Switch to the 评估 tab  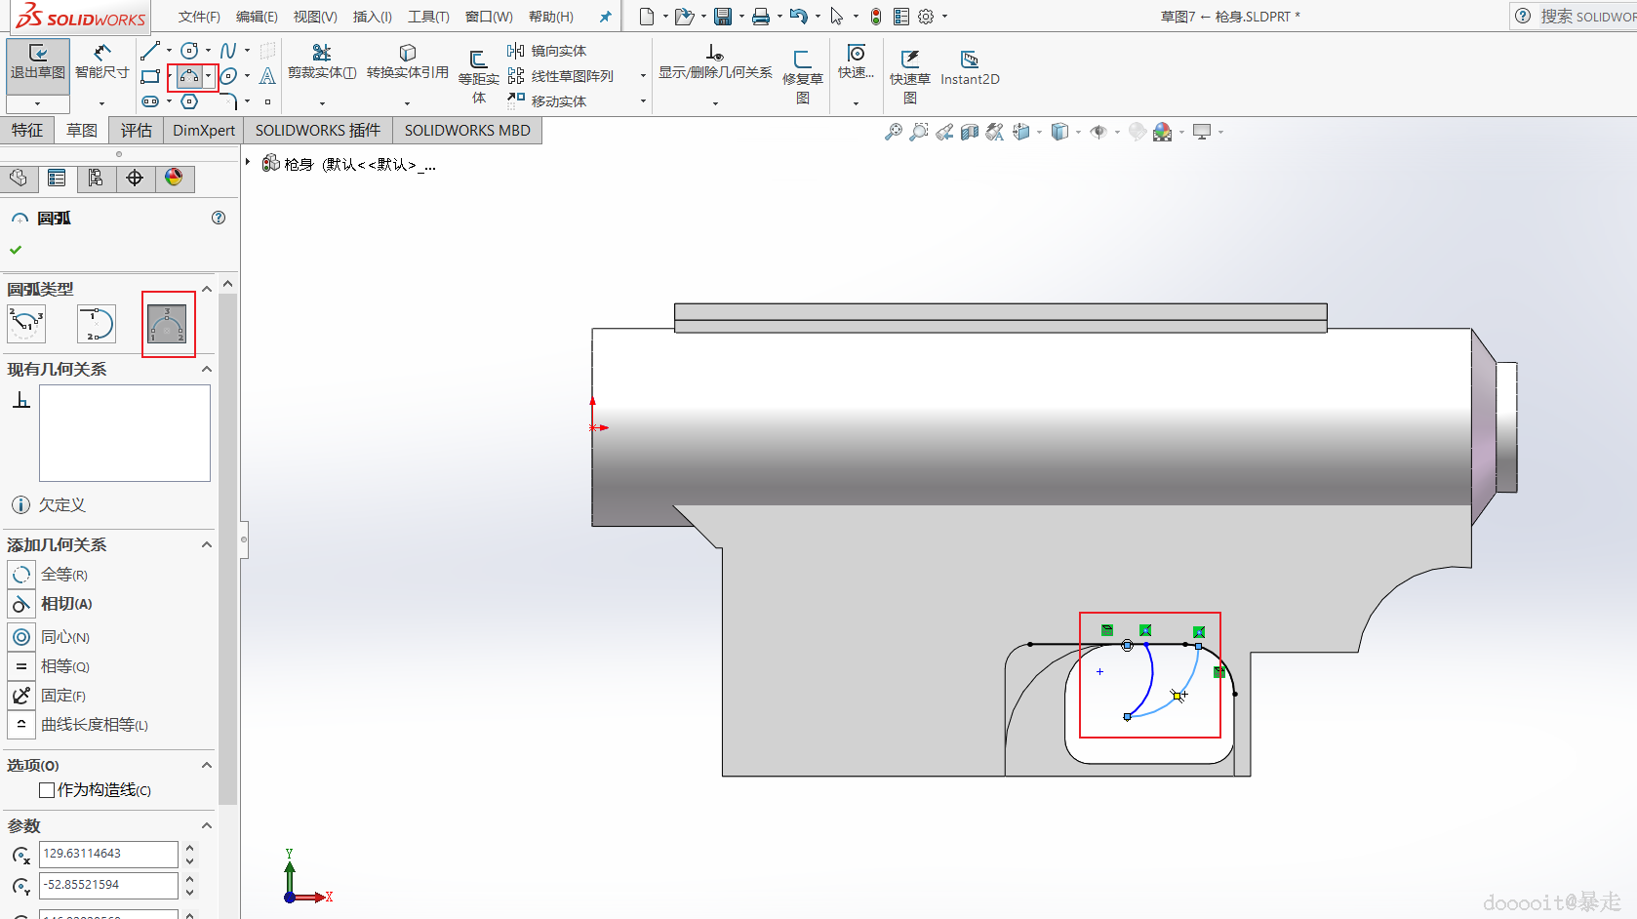tap(136, 130)
